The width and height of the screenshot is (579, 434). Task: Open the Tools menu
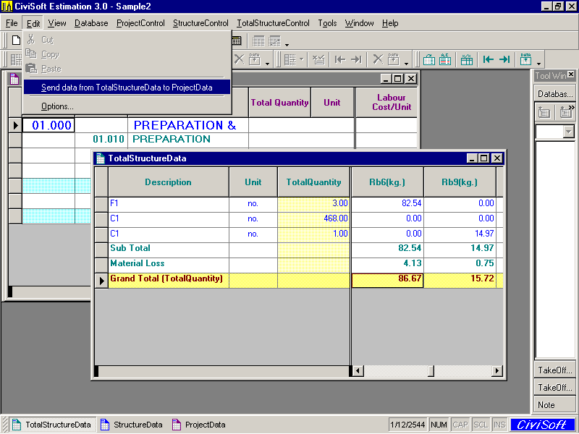[328, 23]
